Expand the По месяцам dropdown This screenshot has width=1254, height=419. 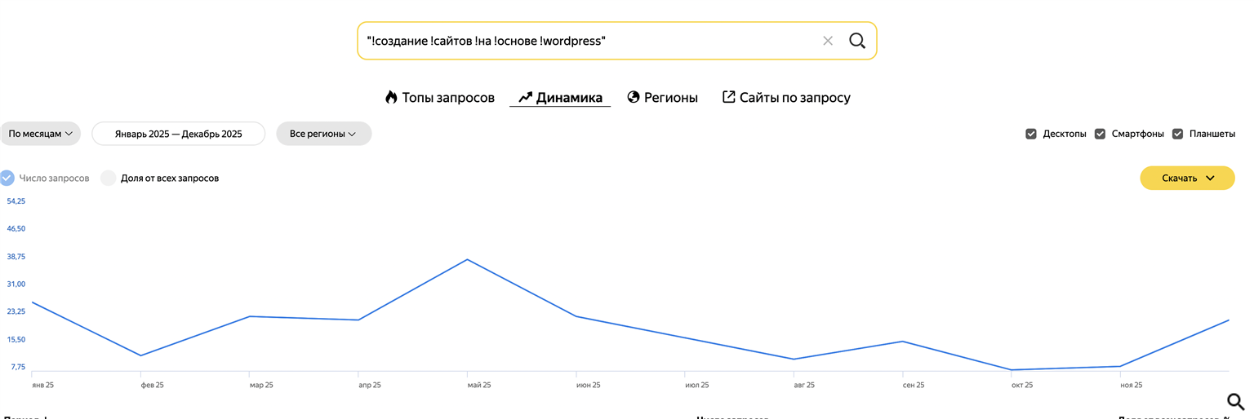click(x=41, y=134)
